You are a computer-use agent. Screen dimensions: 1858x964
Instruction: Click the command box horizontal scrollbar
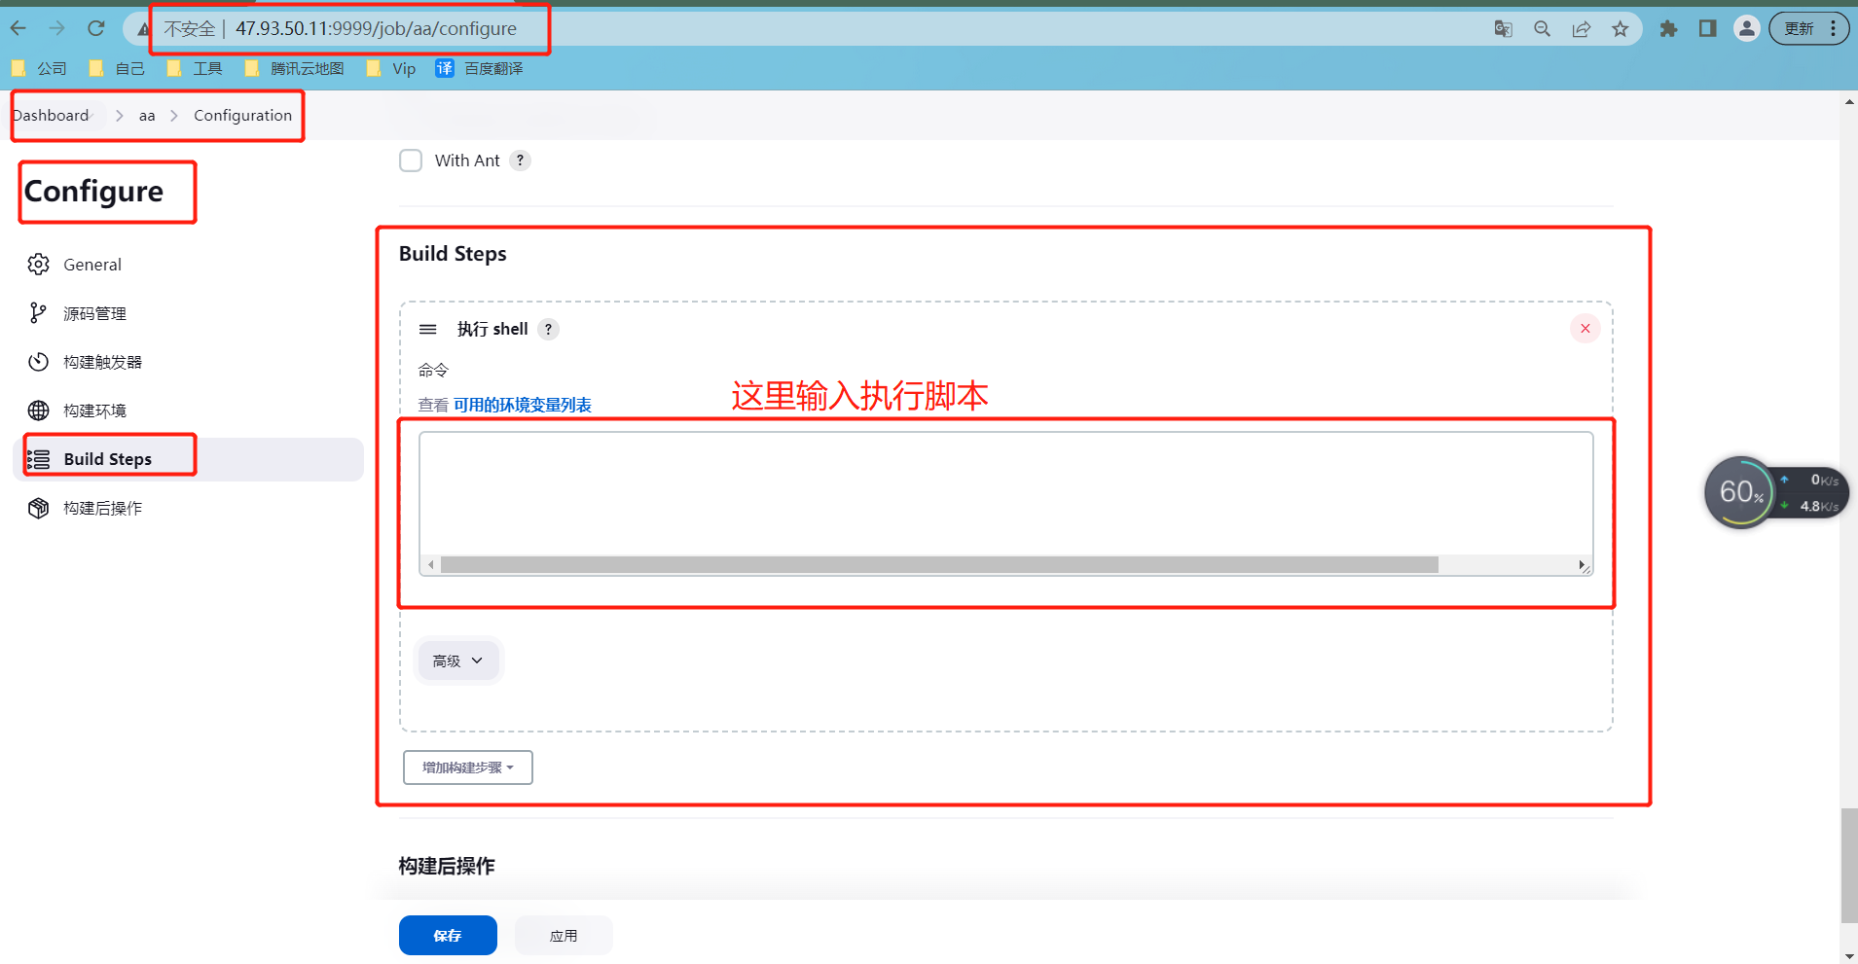tap(939, 565)
